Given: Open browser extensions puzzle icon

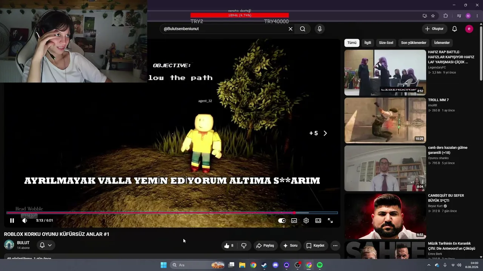Looking at the screenshot, I should 446,16.
